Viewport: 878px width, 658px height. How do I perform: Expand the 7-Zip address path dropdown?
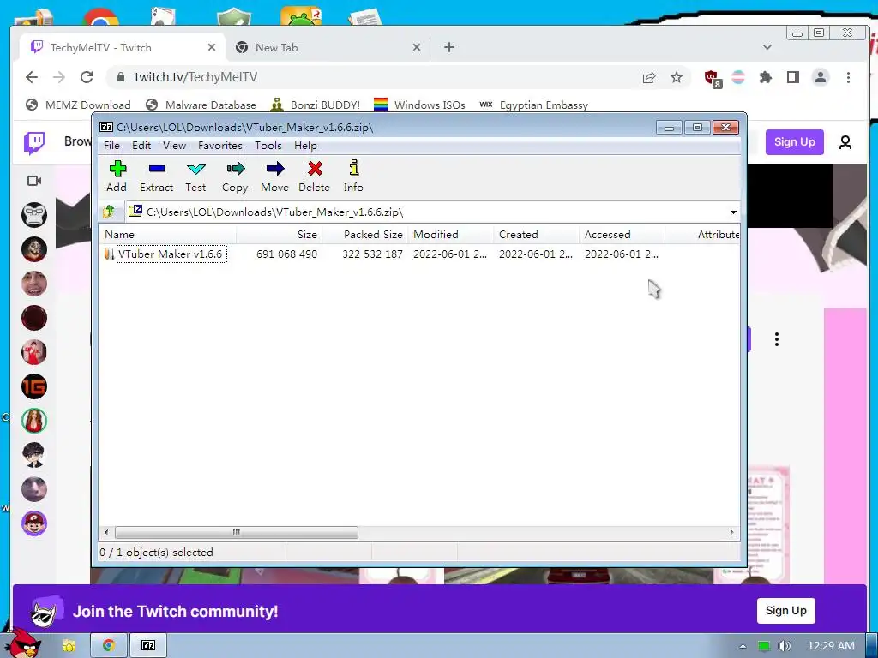tap(733, 212)
